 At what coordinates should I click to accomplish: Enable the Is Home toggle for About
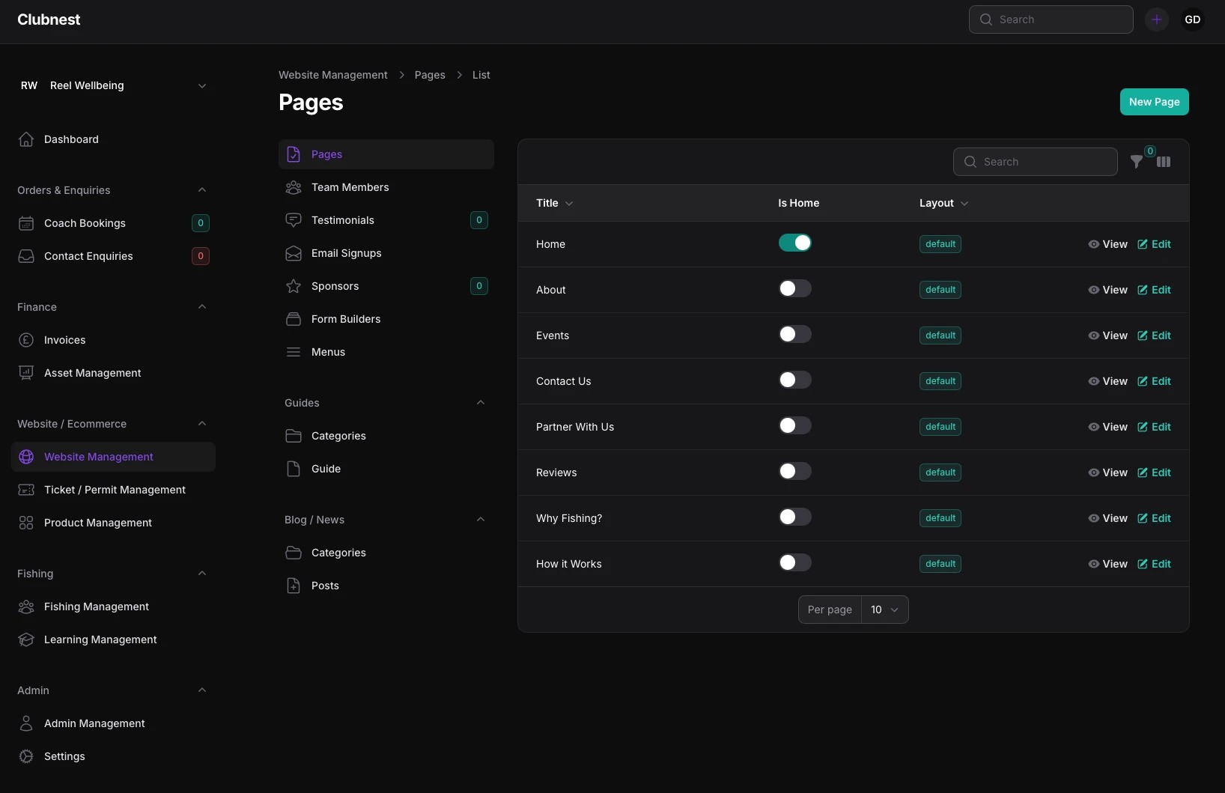pos(795,288)
